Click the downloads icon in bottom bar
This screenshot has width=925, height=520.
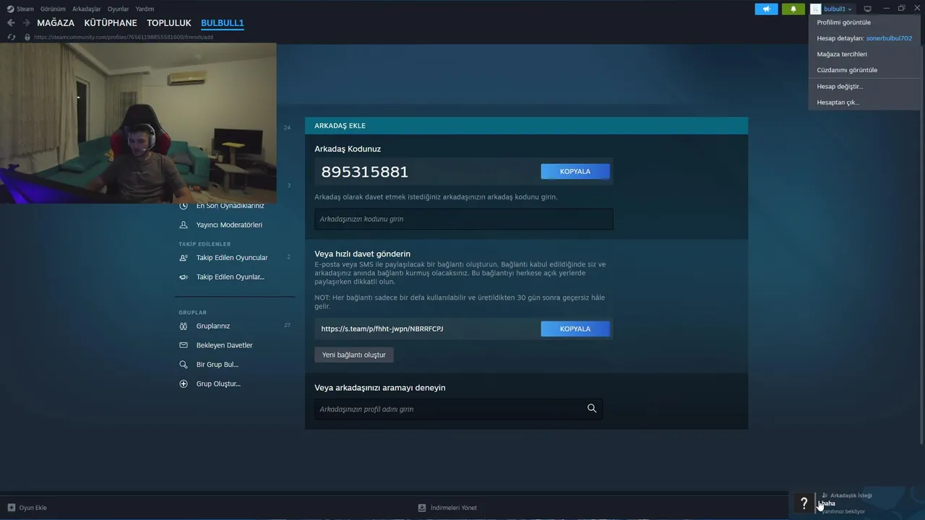coord(422,508)
